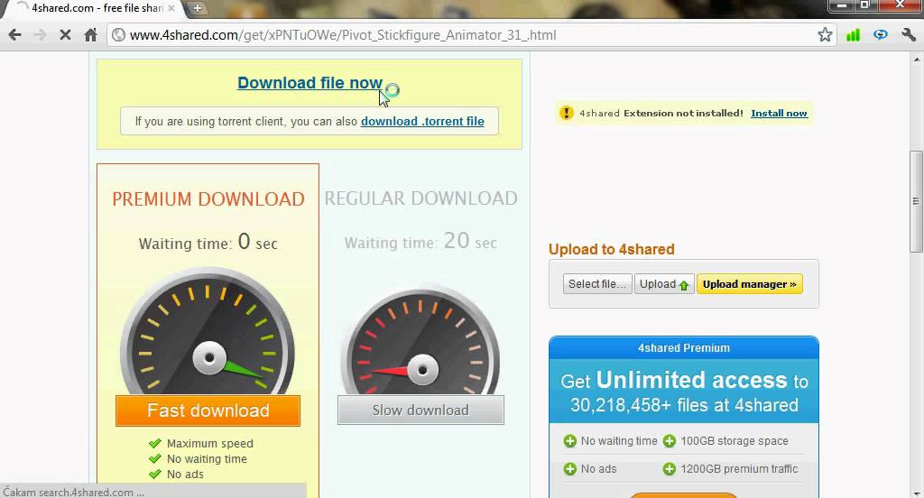Click the plus icon beside 1200GB premium traffic
The image size is (924, 498).
(x=670, y=469)
